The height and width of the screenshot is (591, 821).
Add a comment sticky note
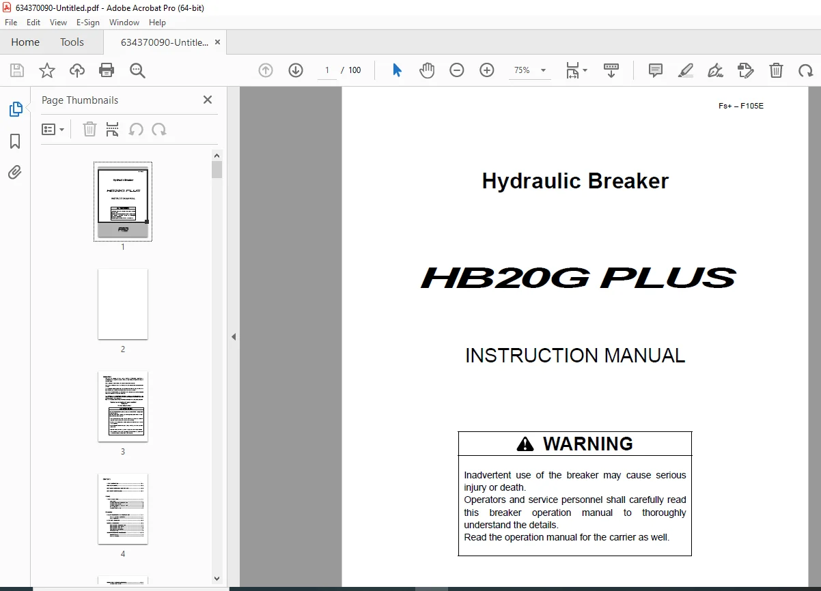(x=656, y=70)
